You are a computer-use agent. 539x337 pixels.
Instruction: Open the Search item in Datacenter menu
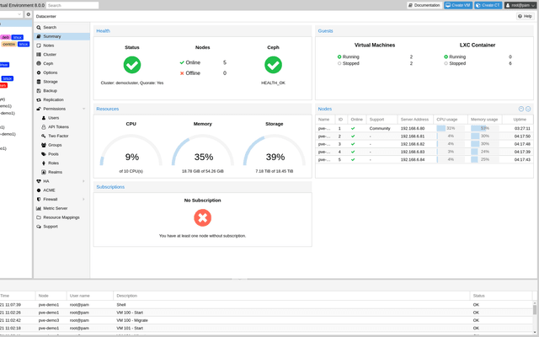click(61, 27)
